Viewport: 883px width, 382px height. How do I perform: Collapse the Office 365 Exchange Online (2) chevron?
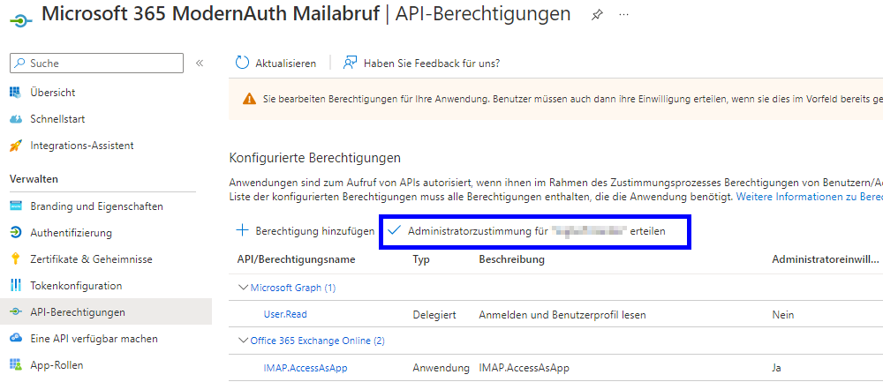click(244, 340)
